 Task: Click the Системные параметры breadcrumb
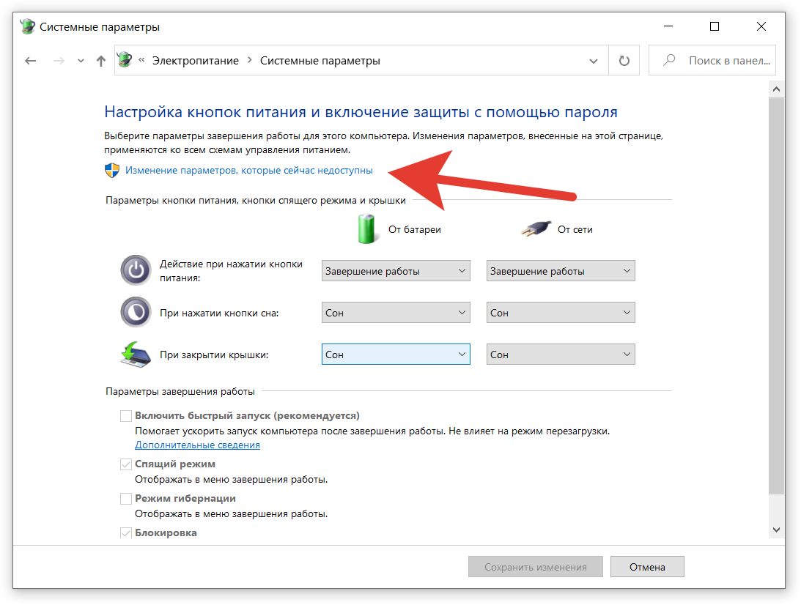pyautogui.click(x=320, y=61)
